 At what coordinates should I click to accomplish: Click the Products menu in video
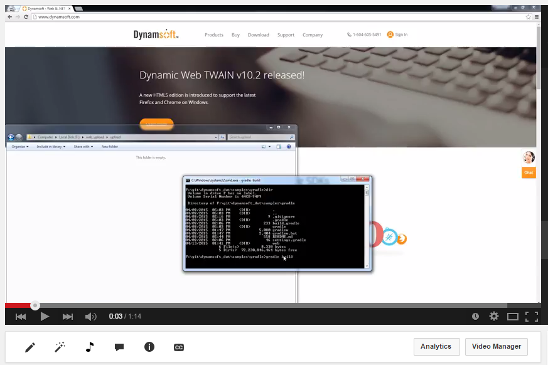(x=214, y=35)
